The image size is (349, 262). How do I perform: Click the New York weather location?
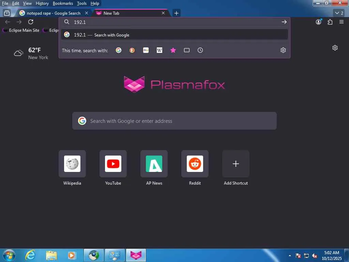[x=38, y=57]
